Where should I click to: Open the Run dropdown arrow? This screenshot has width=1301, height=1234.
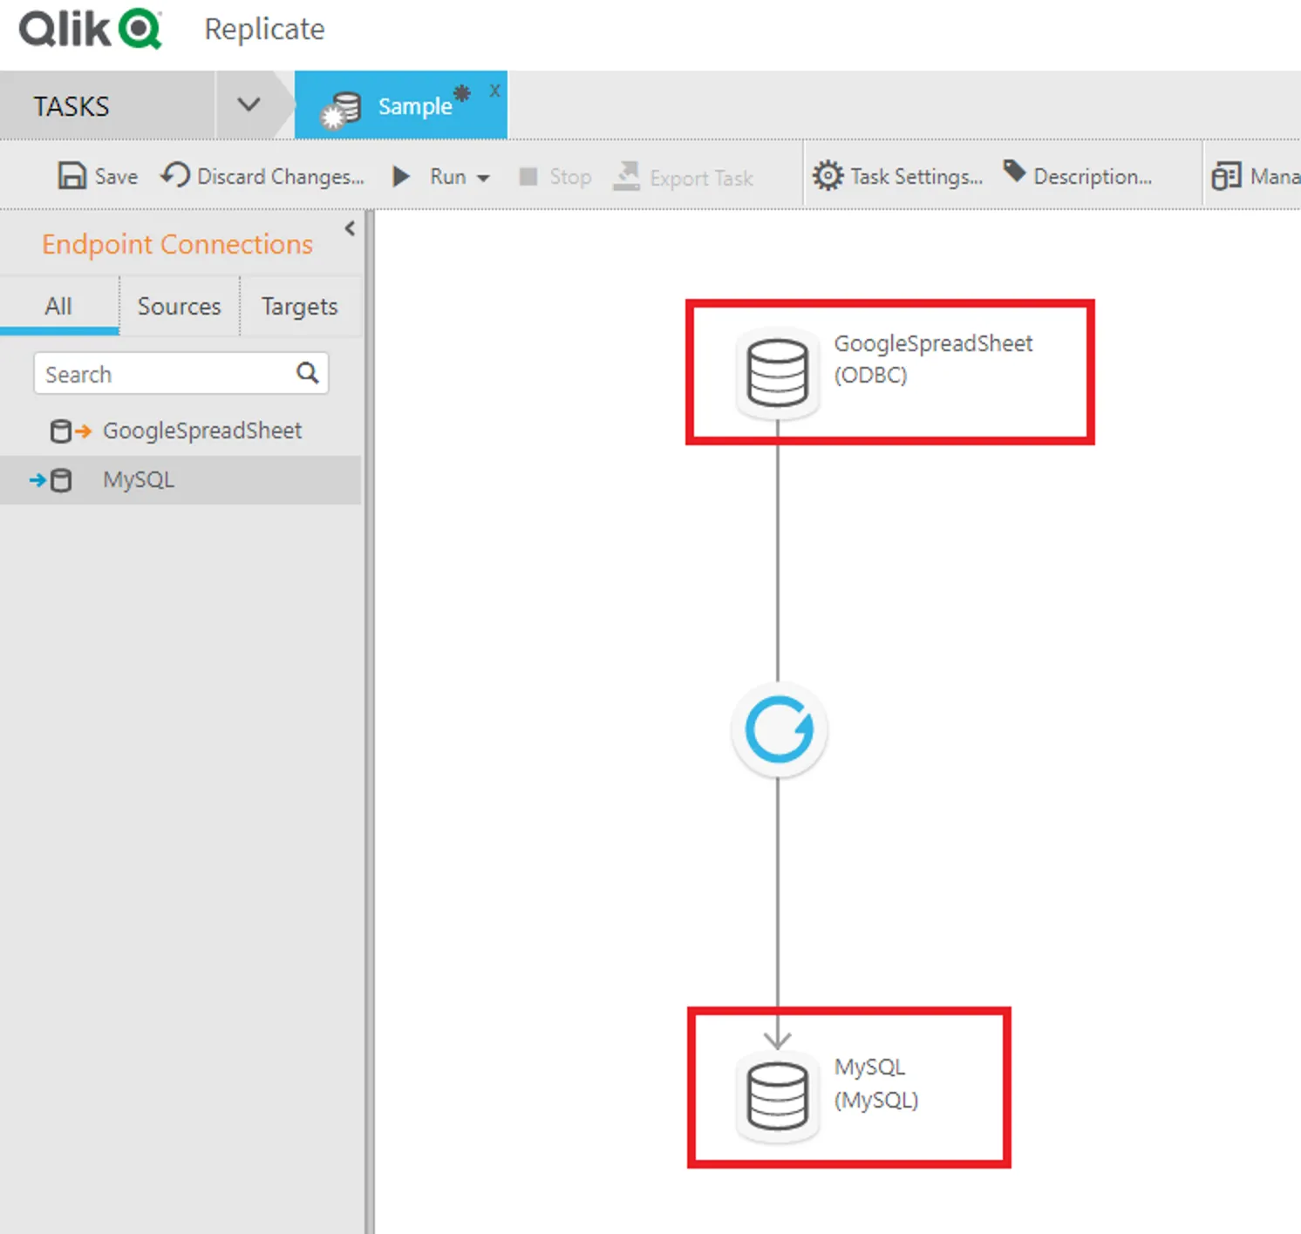point(483,178)
